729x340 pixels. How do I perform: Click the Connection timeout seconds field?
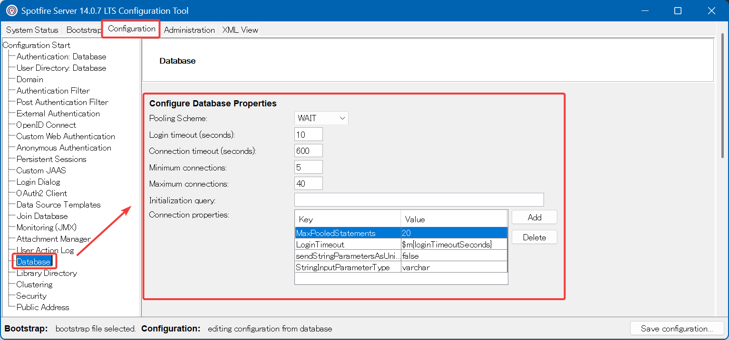tap(309, 151)
